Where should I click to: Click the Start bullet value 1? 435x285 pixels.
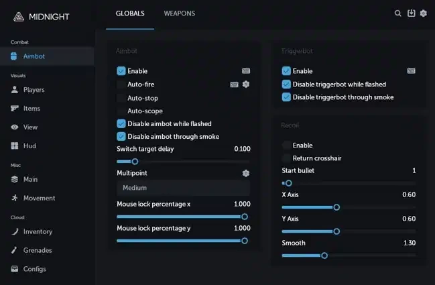point(414,171)
